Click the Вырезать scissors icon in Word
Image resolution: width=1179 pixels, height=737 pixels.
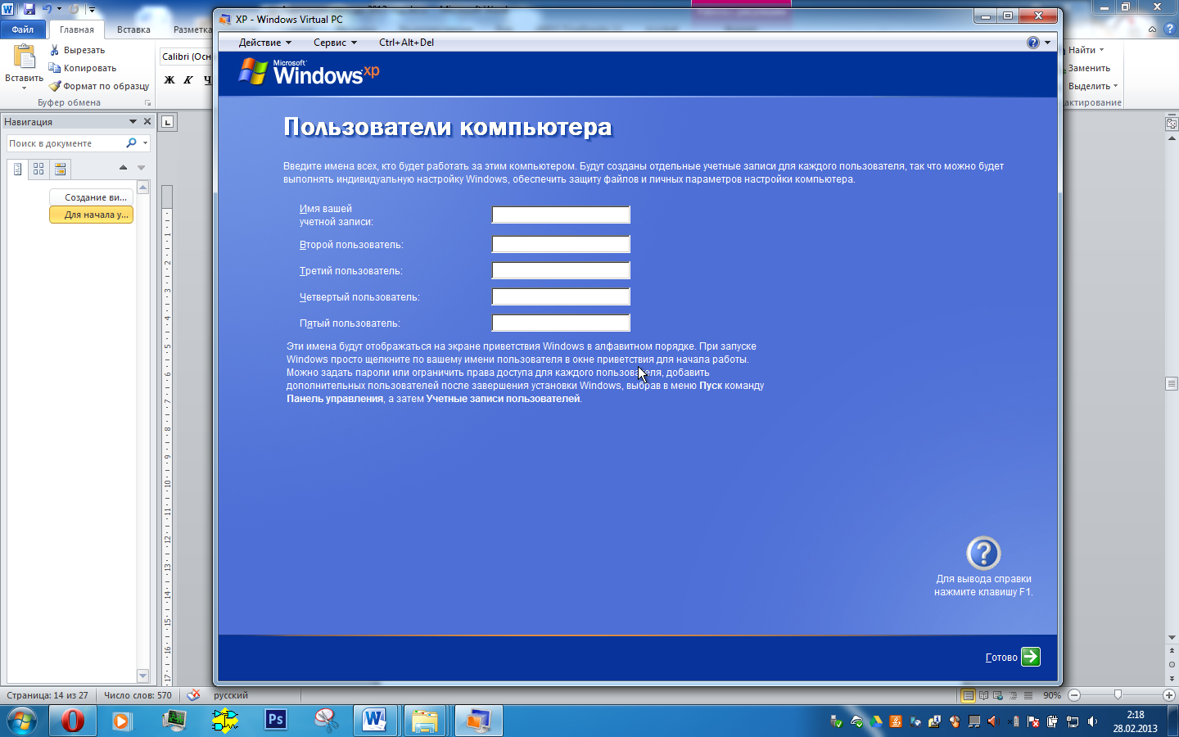(55, 50)
